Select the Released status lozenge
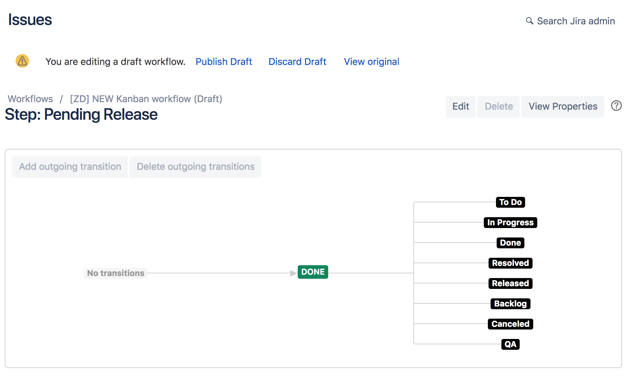Image resolution: width=632 pixels, height=387 pixels. pos(510,283)
